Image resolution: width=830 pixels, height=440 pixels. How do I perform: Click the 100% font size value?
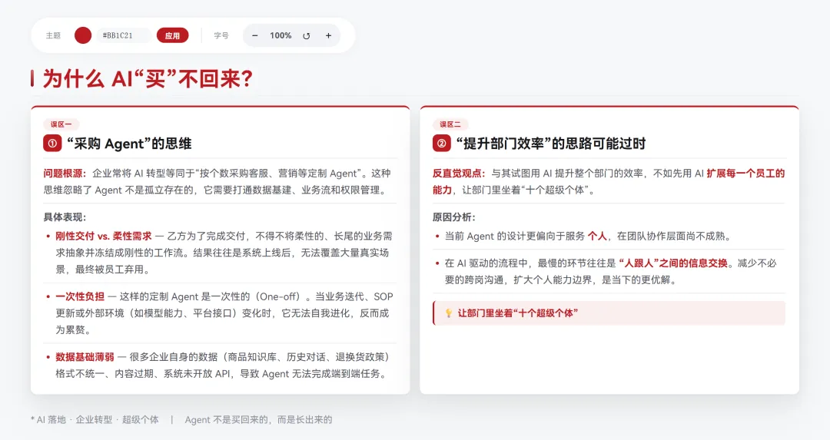281,35
